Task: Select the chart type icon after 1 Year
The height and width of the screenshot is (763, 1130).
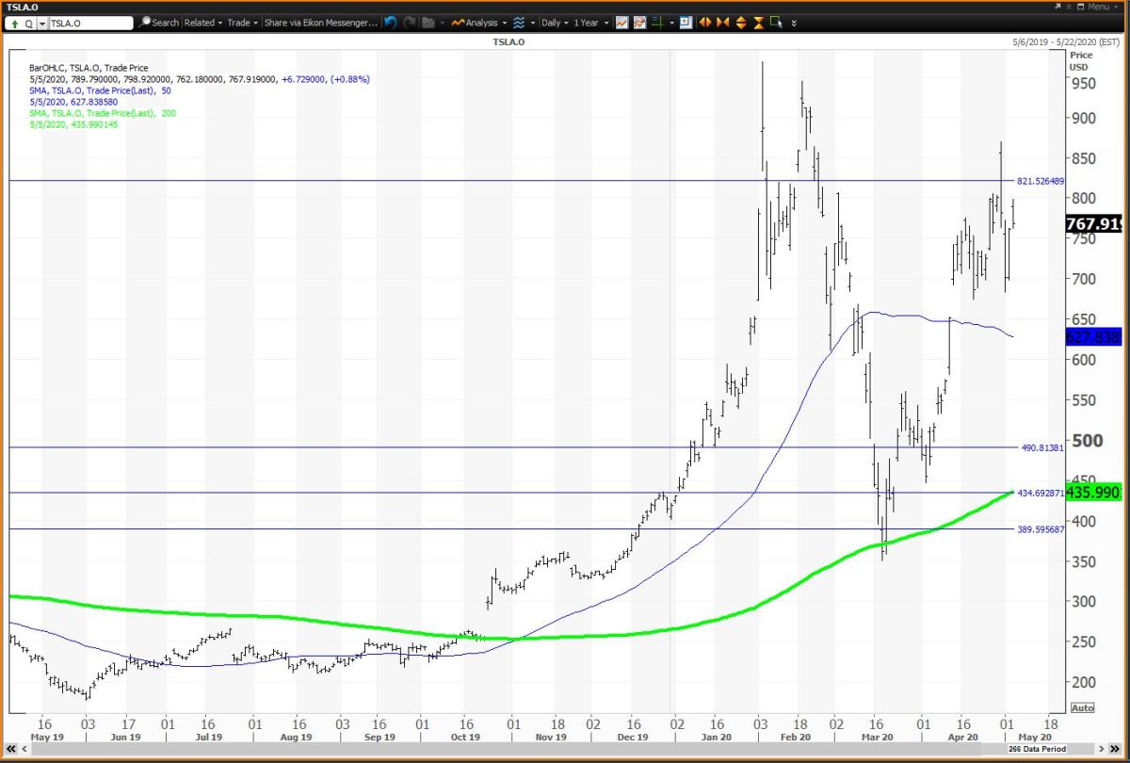Action: tap(622, 23)
